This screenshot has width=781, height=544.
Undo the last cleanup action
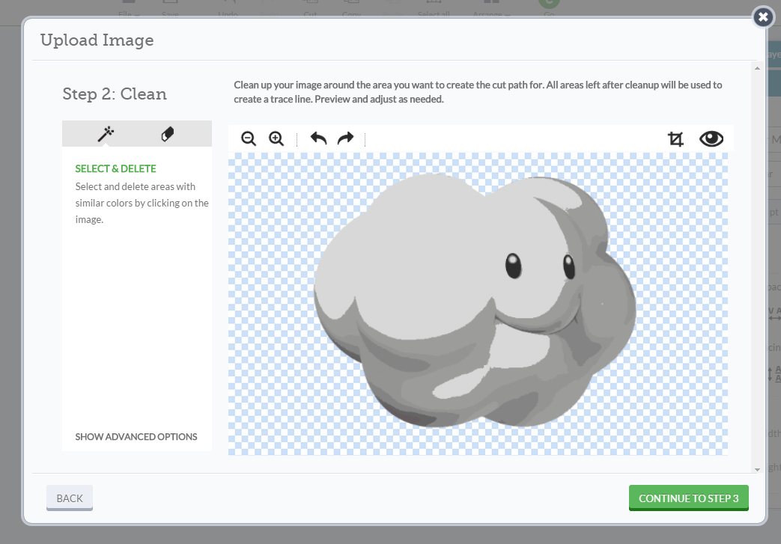[x=318, y=138]
